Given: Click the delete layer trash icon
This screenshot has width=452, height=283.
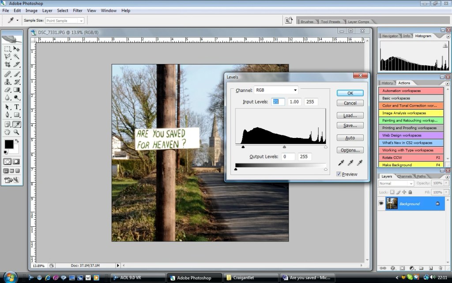Looking at the screenshot, I should click(x=443, y=268).
